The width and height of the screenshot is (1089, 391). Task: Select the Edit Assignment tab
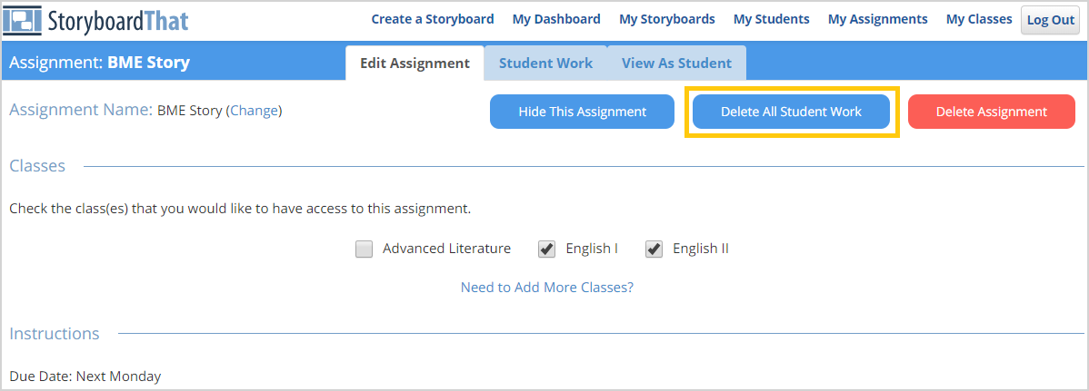(415, 64)
